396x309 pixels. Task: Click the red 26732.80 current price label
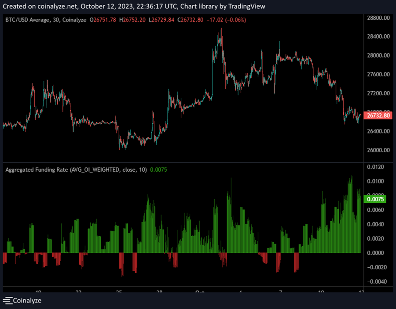click(x=378, y=116)
